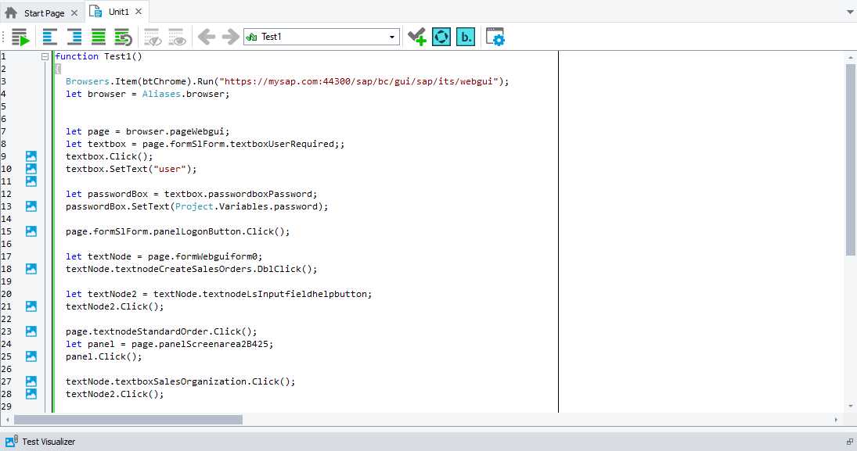
Task: Toggle the eye icon in the toolbar
Action: [177, 36]
